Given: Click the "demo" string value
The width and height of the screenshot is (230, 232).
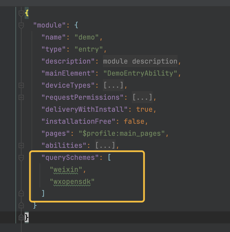Looking at the screenshot, I should pyautogui.click(x=87, y=37).
